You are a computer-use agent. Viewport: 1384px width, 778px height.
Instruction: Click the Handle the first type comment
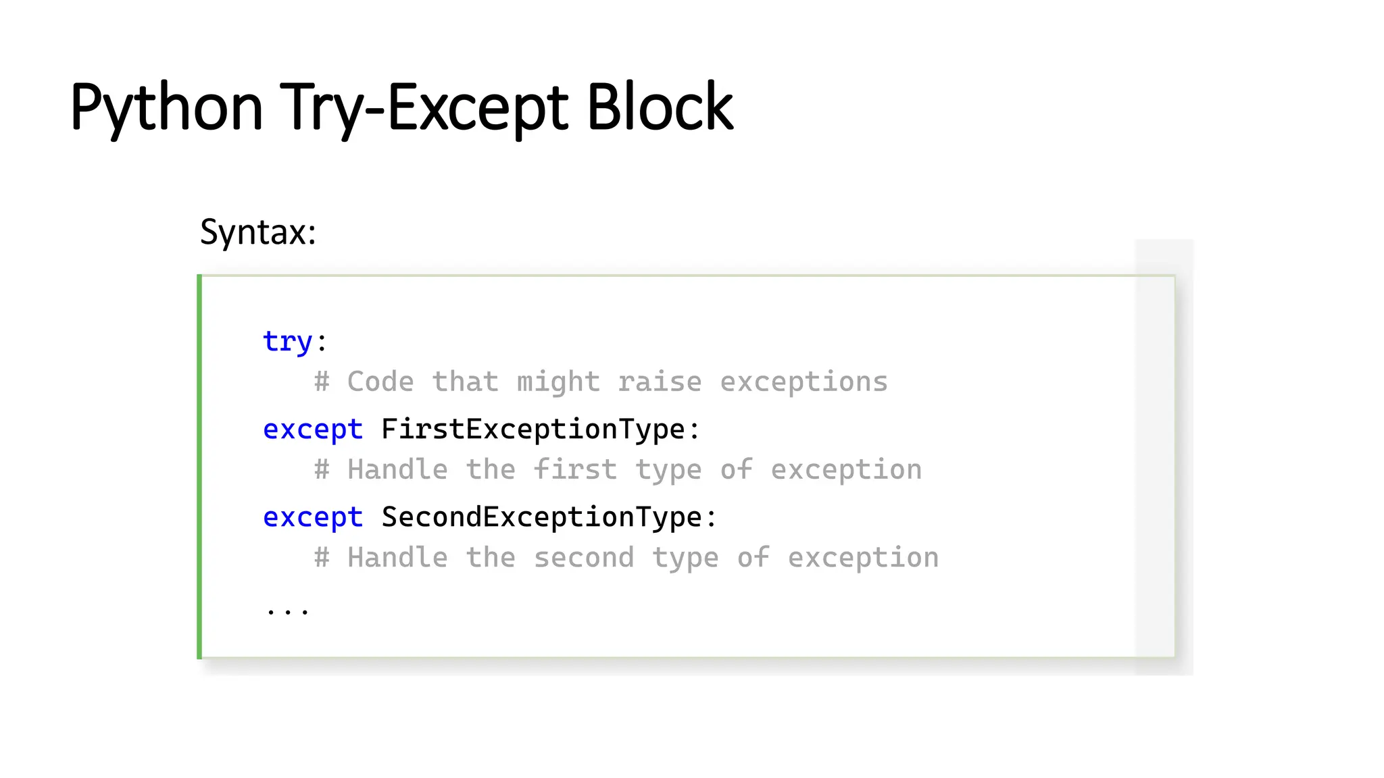pos(618,470)
